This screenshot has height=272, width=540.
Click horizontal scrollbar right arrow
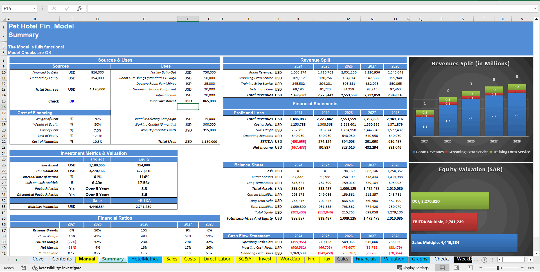(x=530, y=260)
